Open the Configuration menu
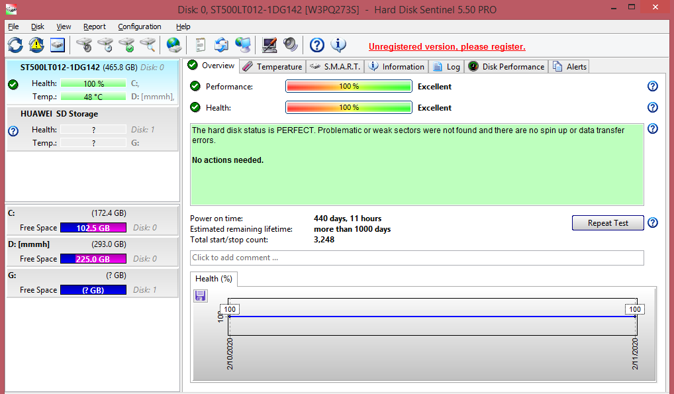674x394 pixels. tap(140, 26)
